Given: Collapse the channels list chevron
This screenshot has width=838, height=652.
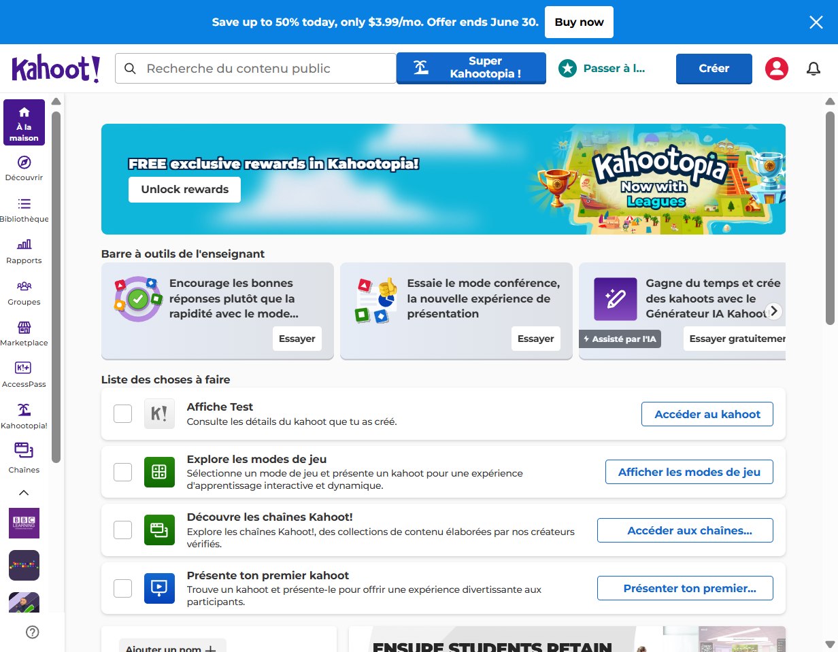Looking at the screenshot, I should click(24, 492).
